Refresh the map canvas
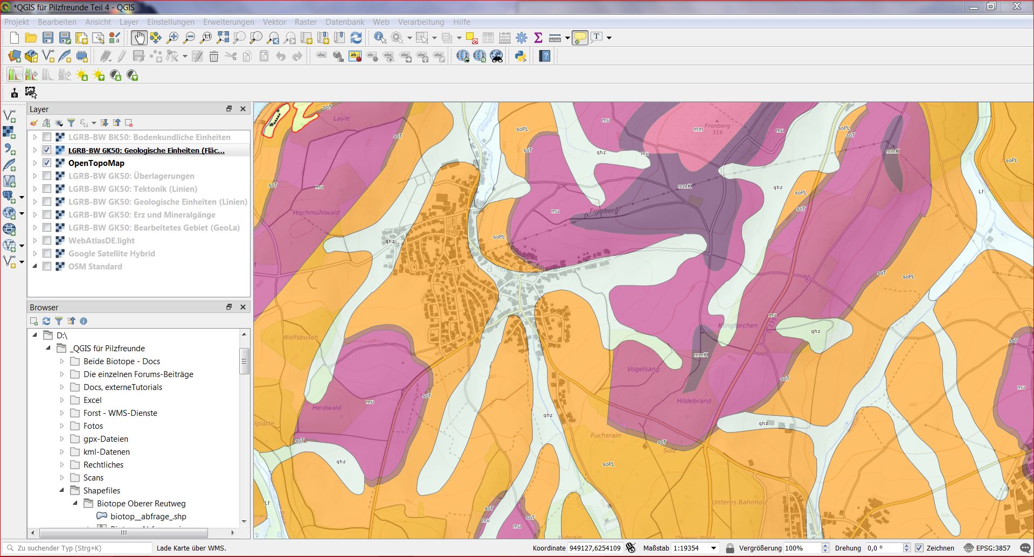This screenshot has width=1034, height=557. (x=356, y=38)
